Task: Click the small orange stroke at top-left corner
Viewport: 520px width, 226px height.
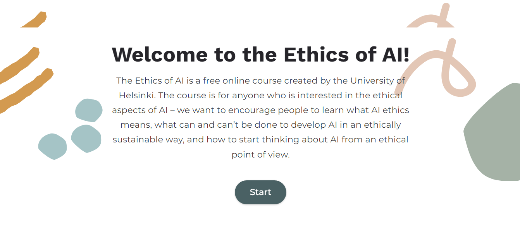Action: coord(36,20)
